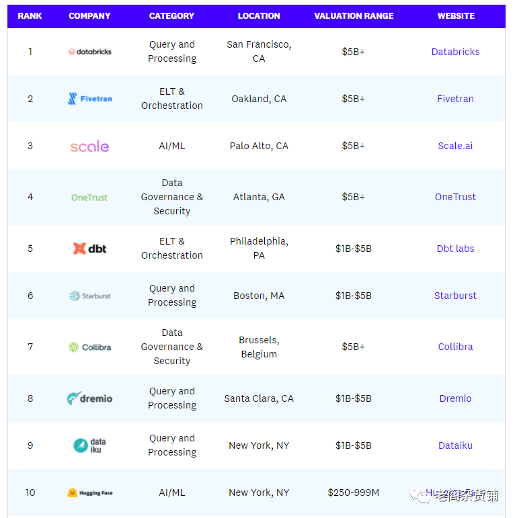This screenshot has height=518, width=515.
Task: Follow the OneTrust website link
Action: (455, 197)
